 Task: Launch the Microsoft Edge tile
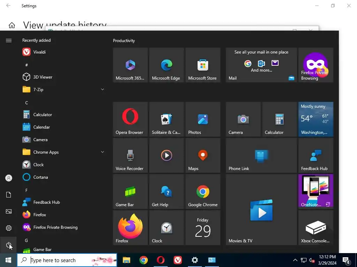point(166,65)
